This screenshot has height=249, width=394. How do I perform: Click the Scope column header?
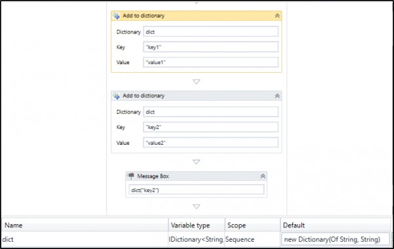(252, 225)
